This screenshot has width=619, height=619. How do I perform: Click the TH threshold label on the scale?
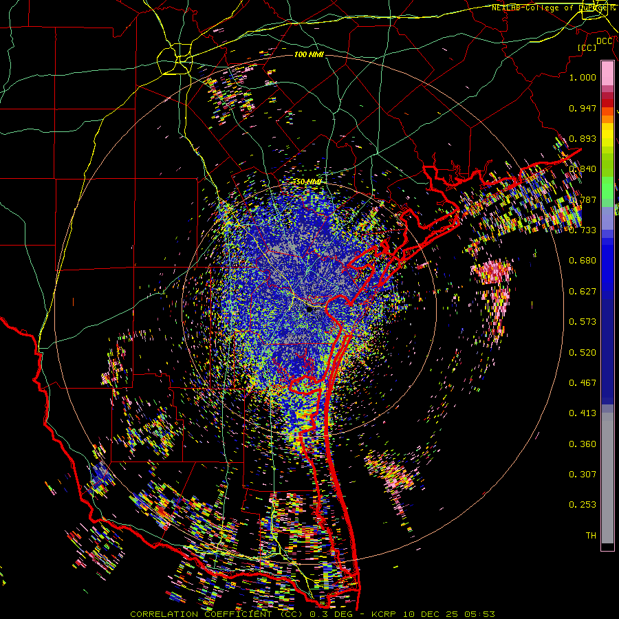point(591,536)
